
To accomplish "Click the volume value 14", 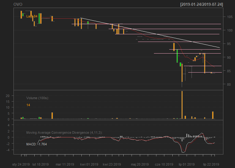I will tap(28, 105).
